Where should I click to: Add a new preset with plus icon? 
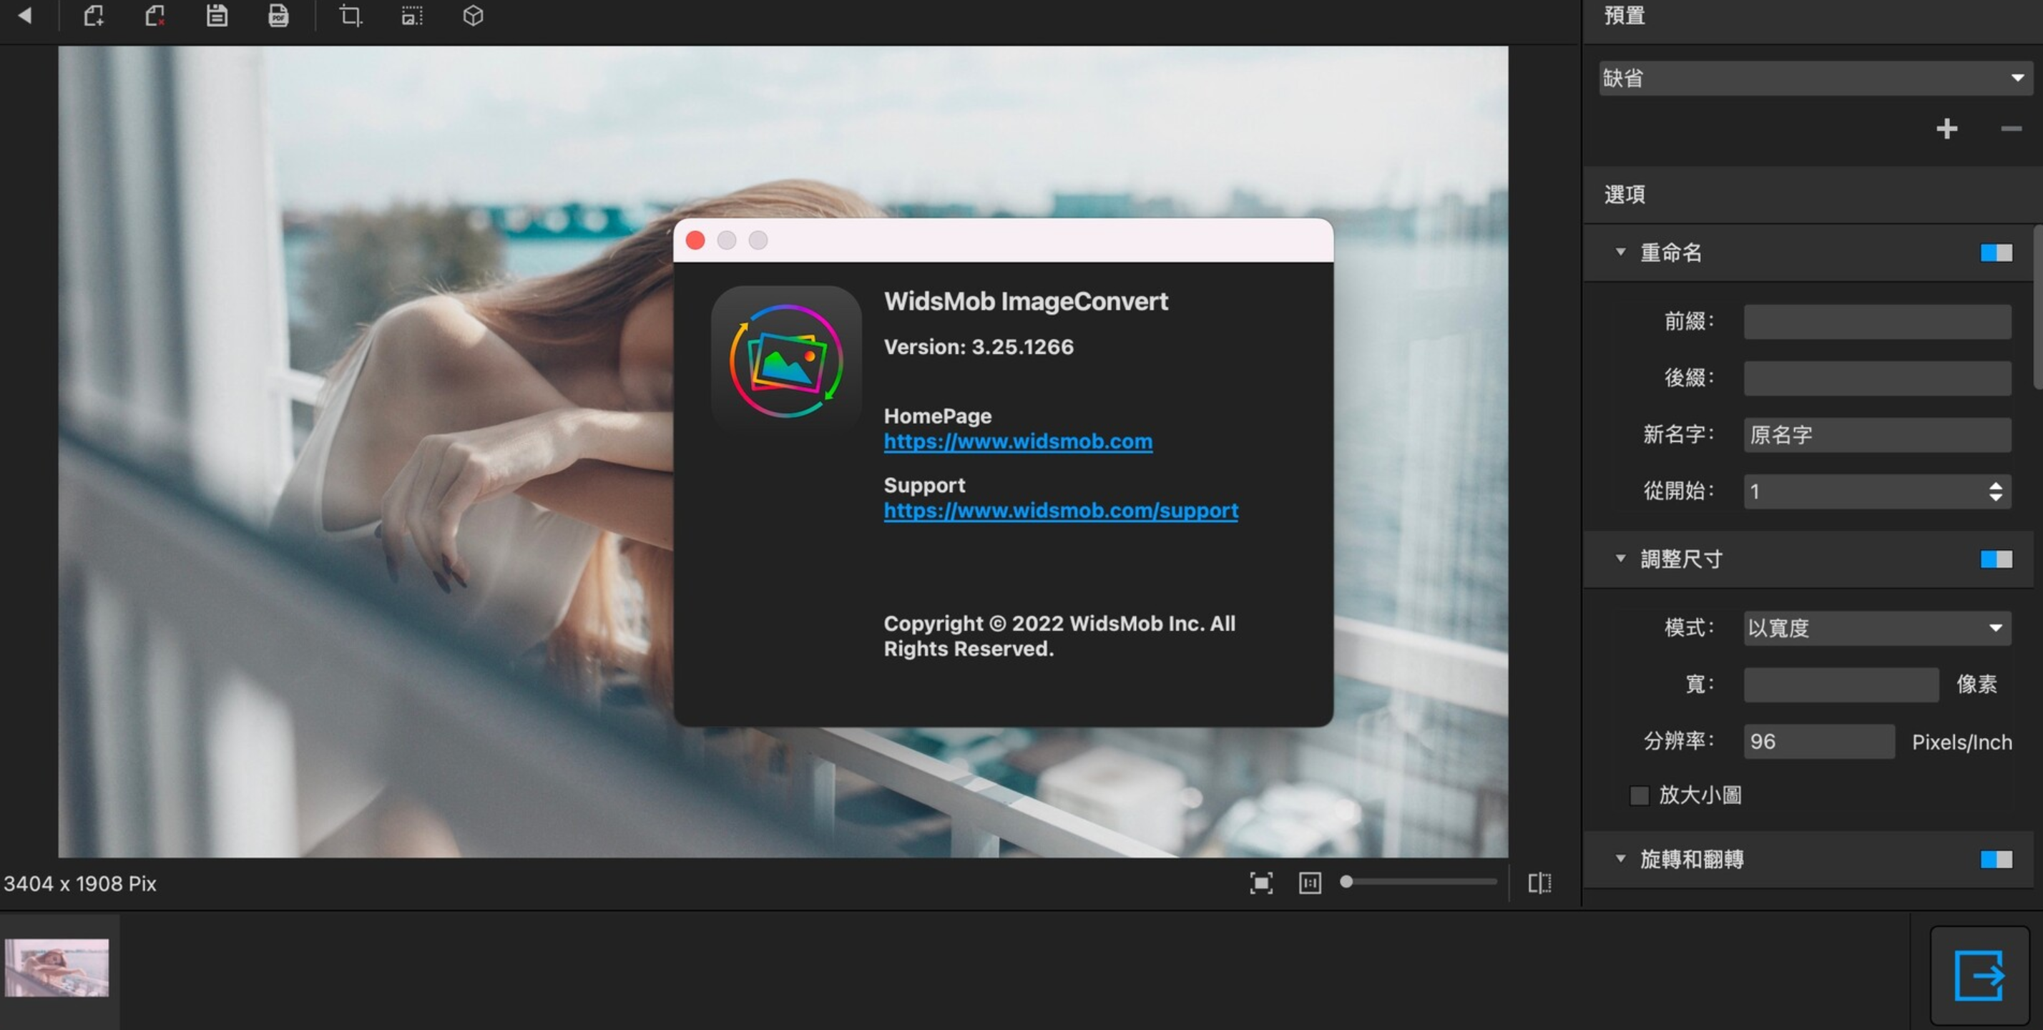tap(1947, 129)
